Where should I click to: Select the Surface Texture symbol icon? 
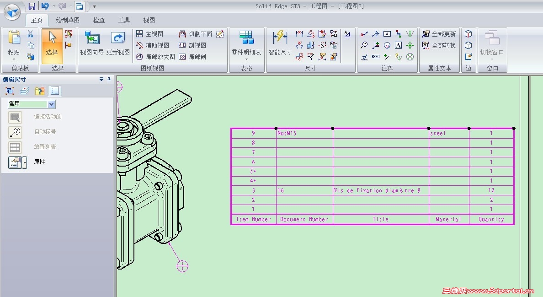[x=364, y=57]
